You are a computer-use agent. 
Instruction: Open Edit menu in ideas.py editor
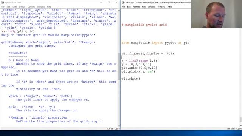[129, 7]
